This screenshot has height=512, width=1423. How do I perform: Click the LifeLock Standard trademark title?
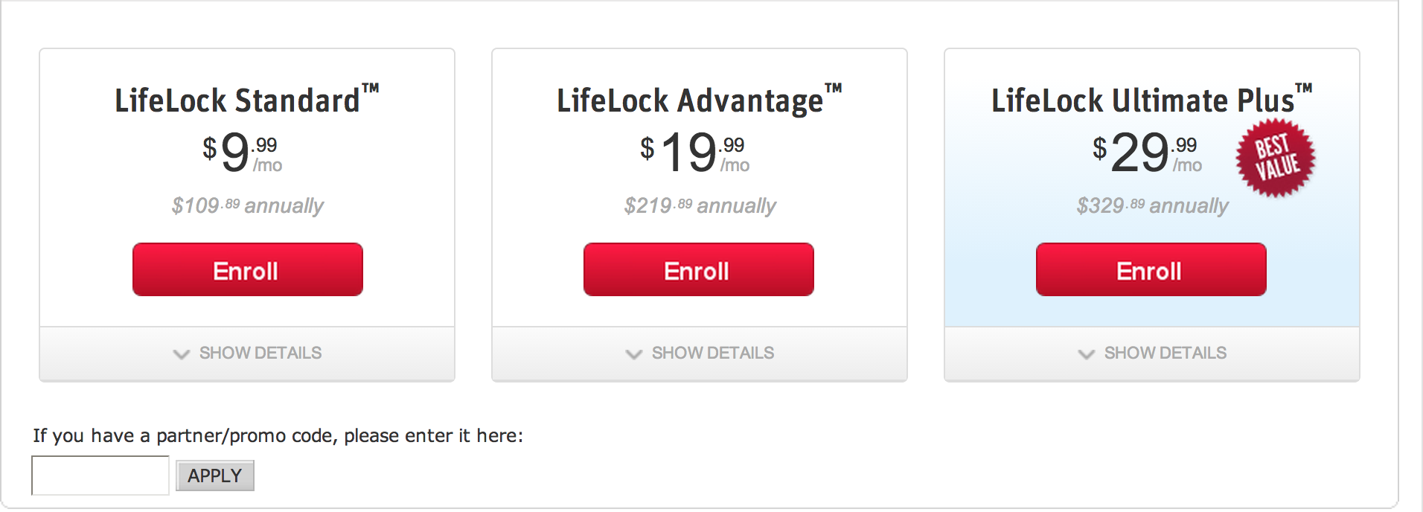point(246,99)
